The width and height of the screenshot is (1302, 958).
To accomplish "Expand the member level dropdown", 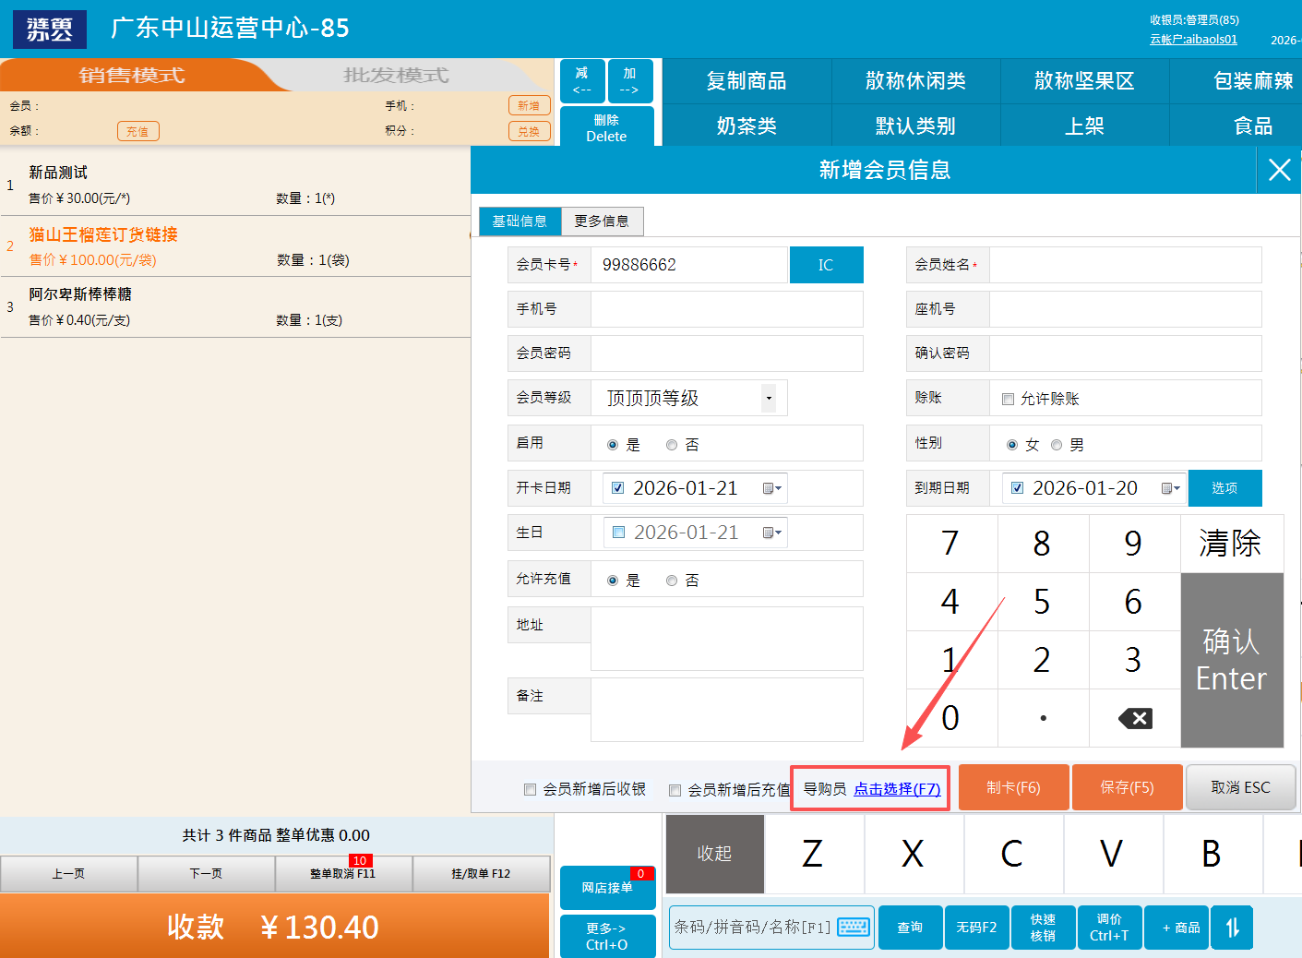I will 768,398.
